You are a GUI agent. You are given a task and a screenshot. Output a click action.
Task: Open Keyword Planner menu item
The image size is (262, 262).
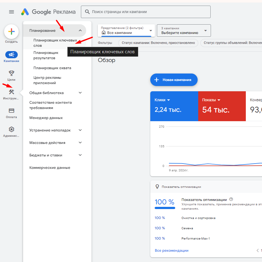tap(55, 43)
